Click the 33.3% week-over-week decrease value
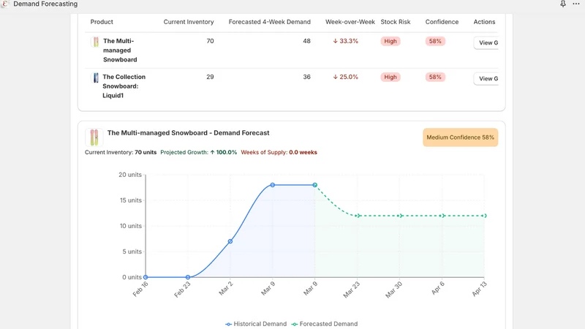The image size is (585, 329). click(x=345, y=41)
